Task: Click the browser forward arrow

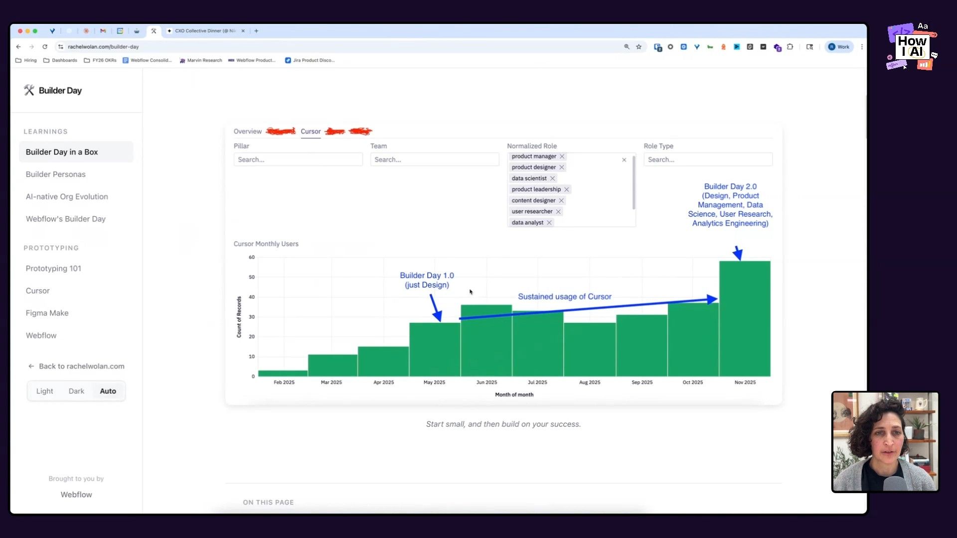Action: 31,47
